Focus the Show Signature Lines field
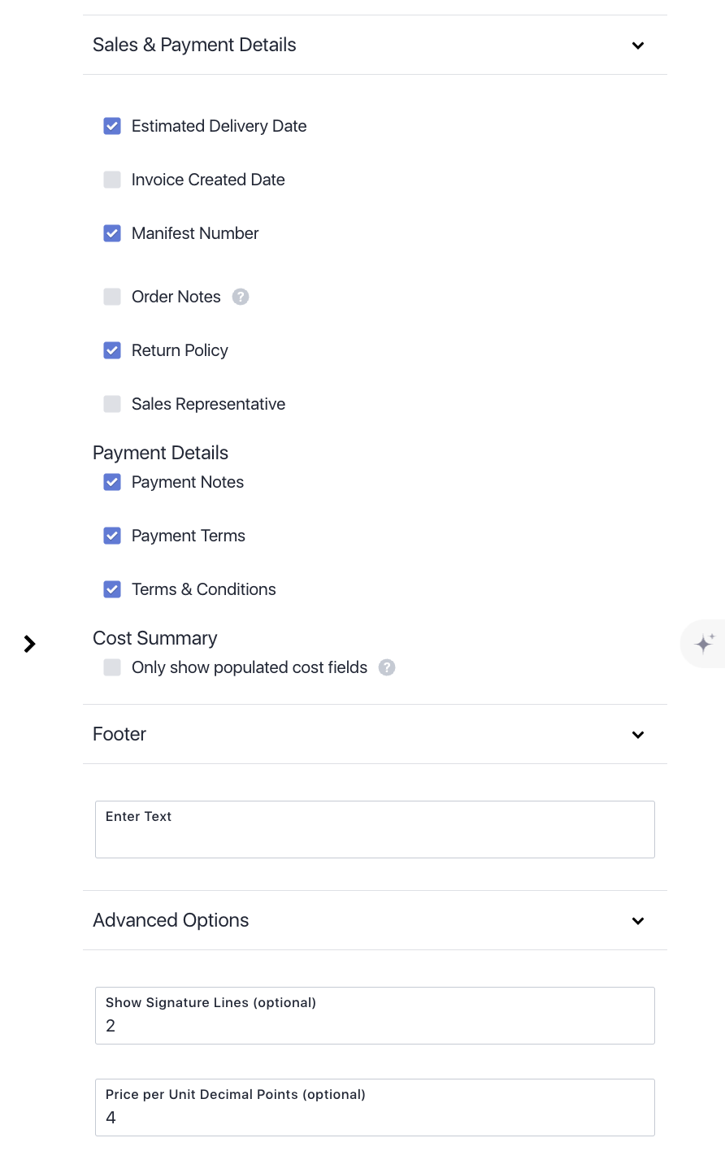Image resolution: width=725 pixels, height=1151 pixels. pos(375,1015)
